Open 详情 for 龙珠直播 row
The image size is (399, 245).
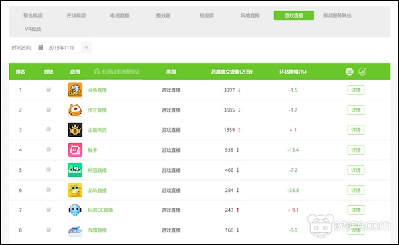coord(356,191)
